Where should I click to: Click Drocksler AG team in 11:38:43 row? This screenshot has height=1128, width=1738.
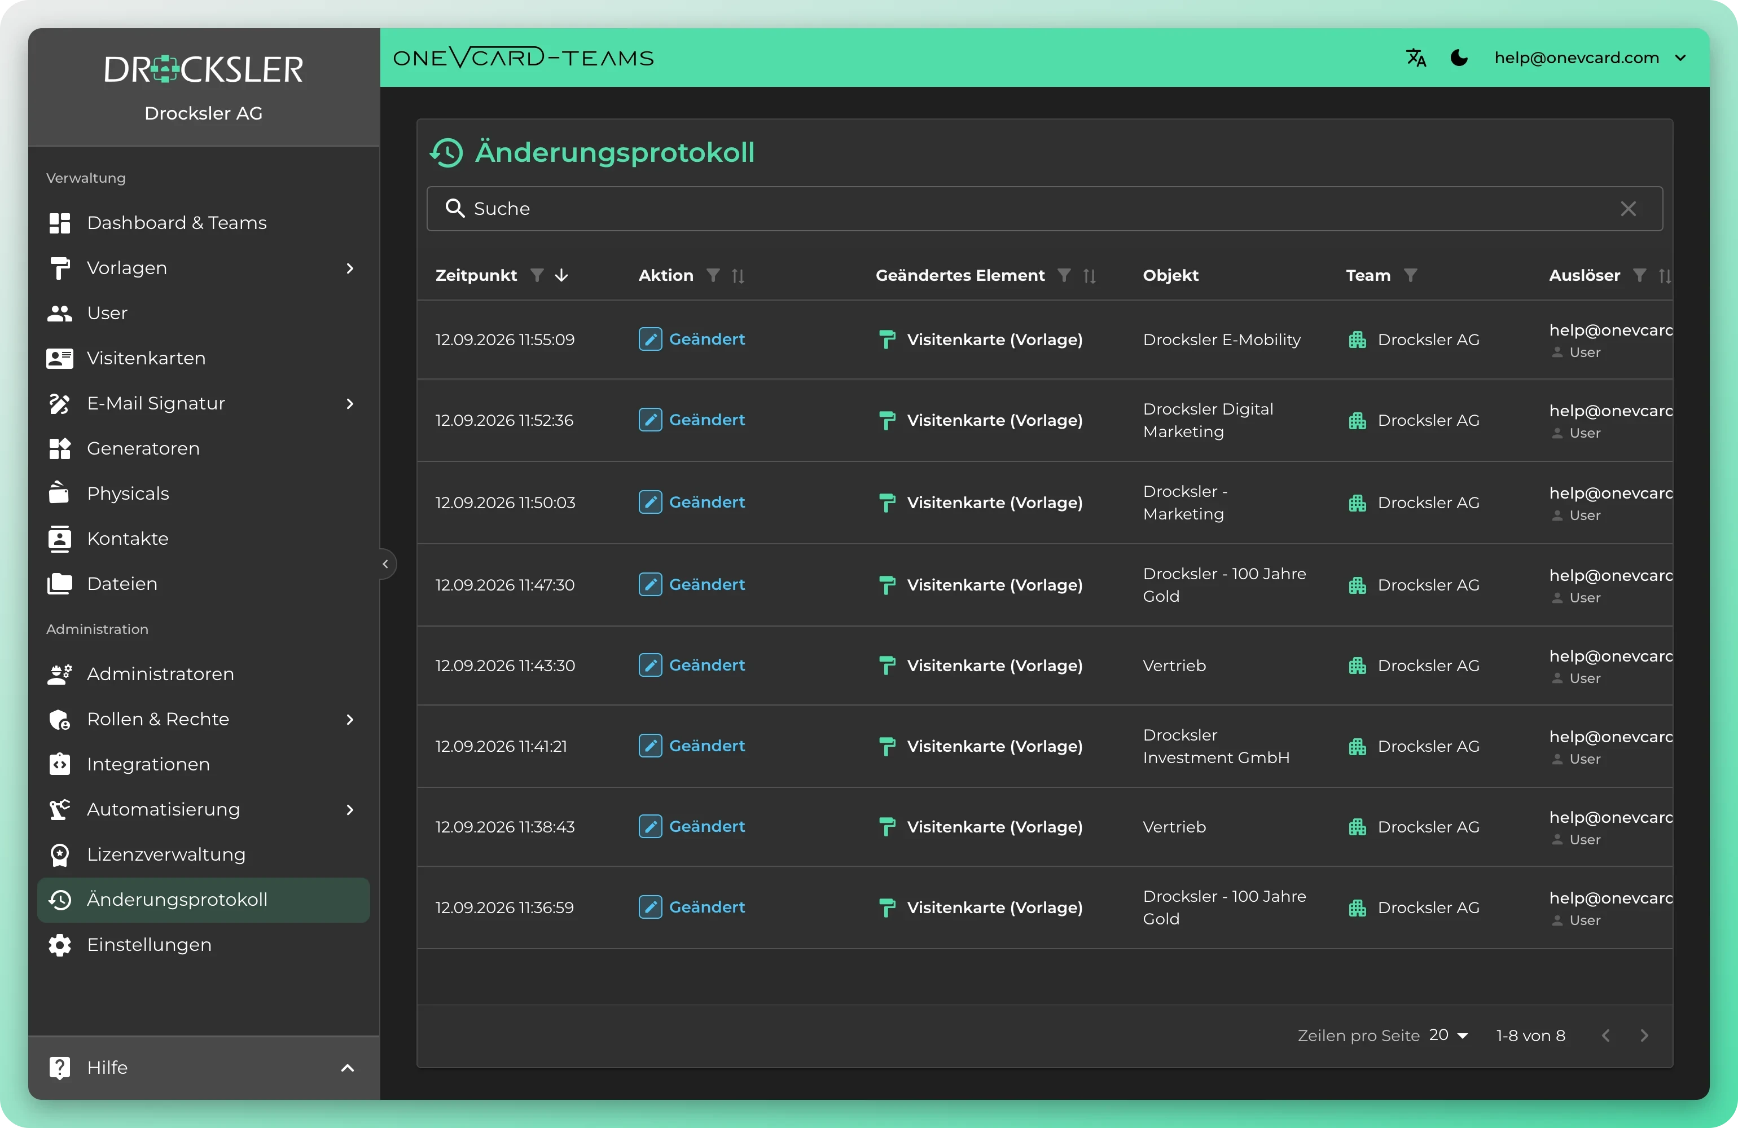(x=1428, y=827)
